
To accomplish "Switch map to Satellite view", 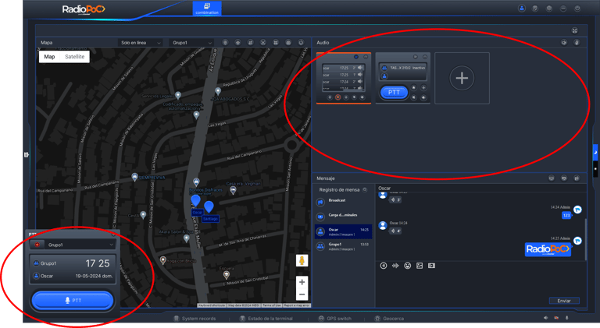I will tap(75, 56).
